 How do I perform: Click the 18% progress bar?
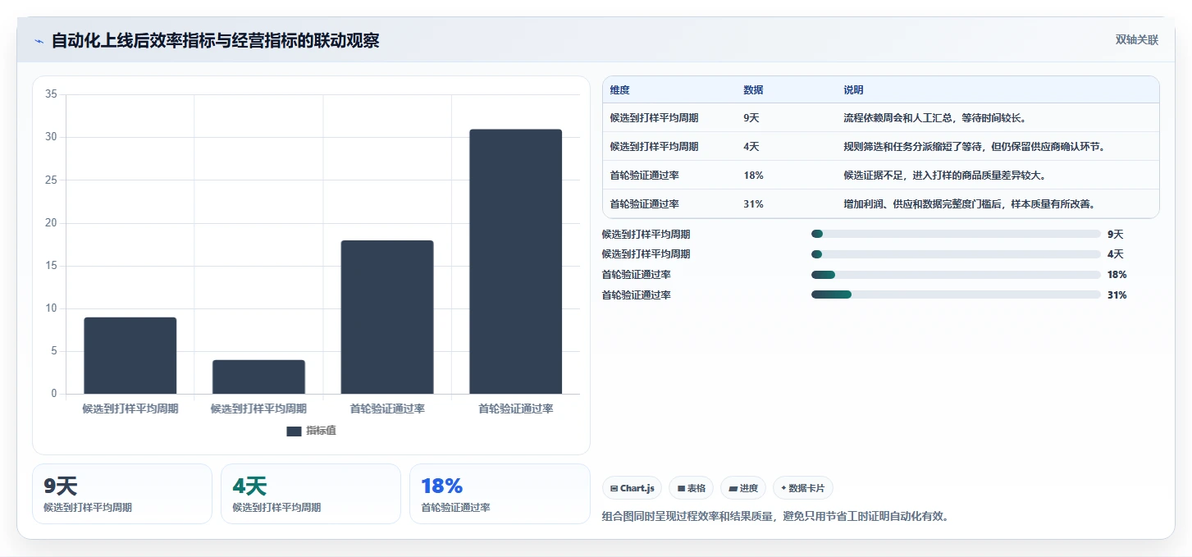pyautogui.click(x=956, y=275)
